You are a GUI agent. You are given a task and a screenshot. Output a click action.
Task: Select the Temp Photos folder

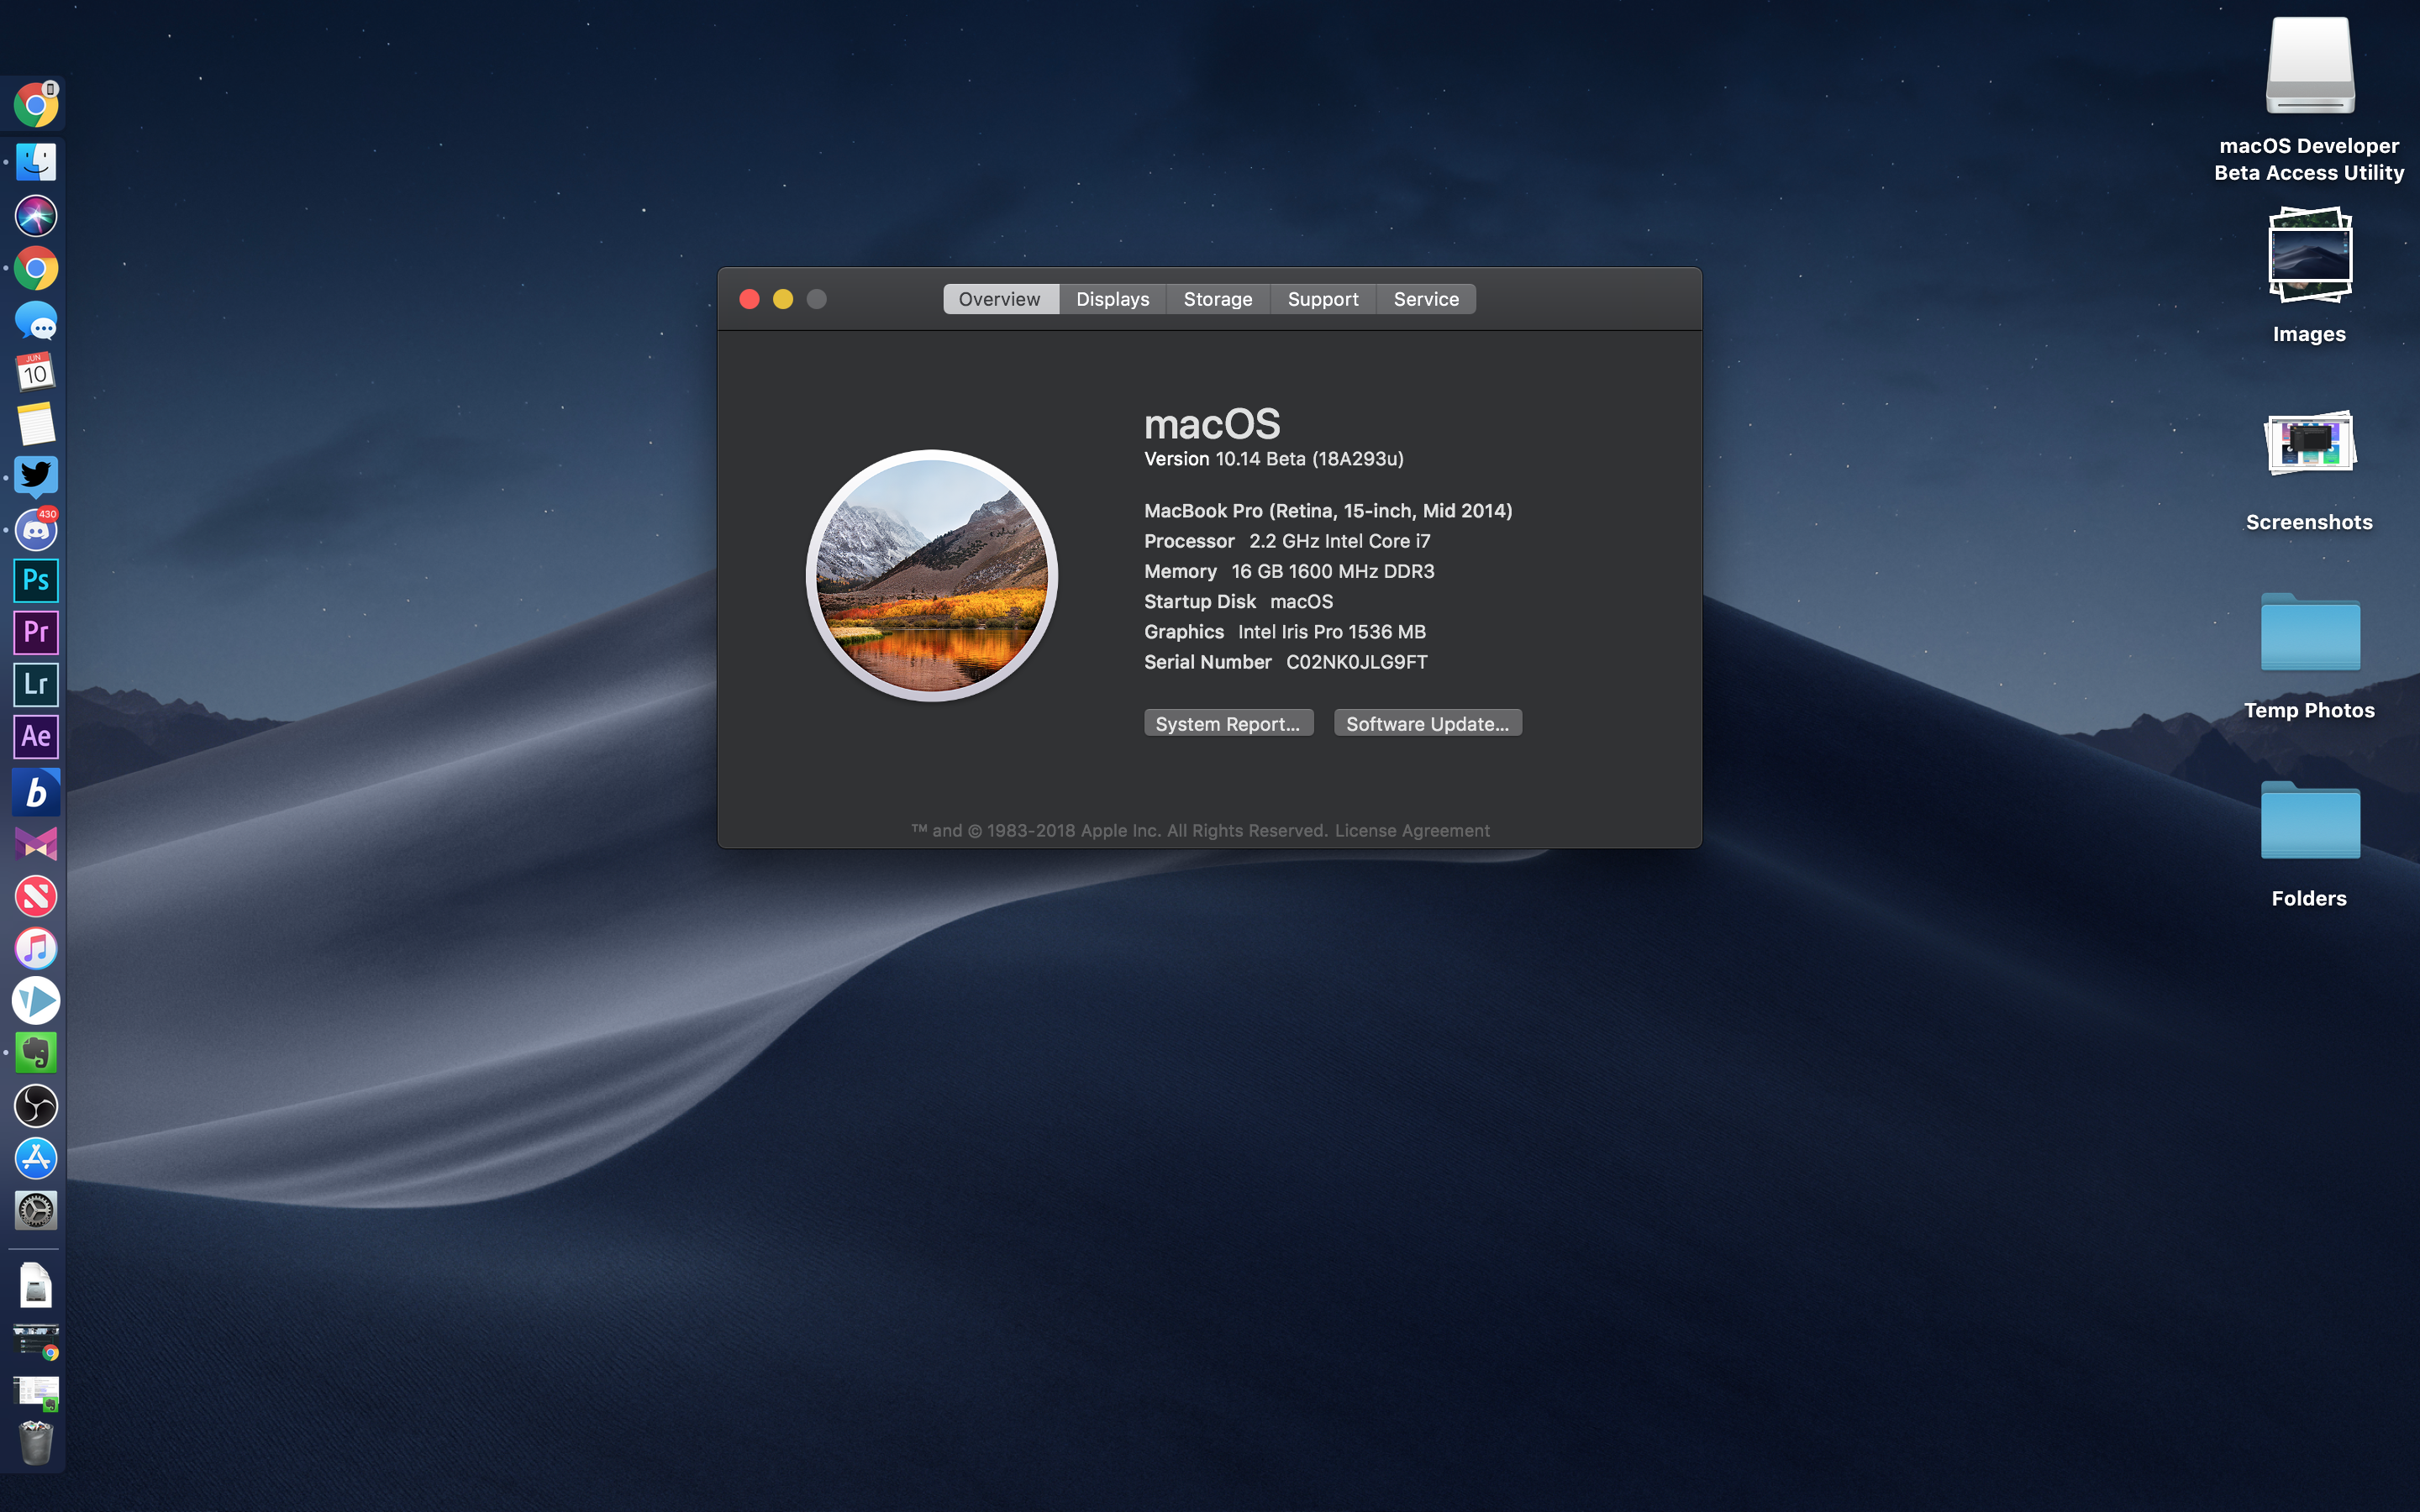click(2309, 634)
